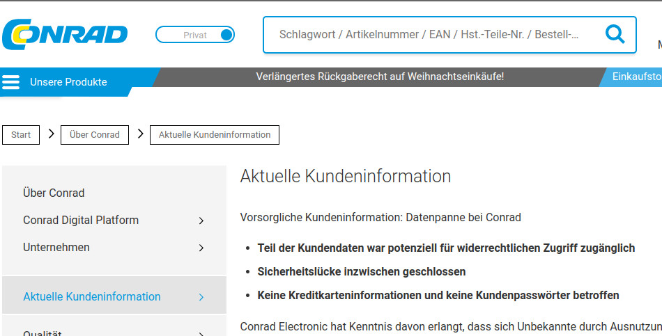Expand Unternehmen chevron
The height and width of the screenshot is (336, 662).
pyautogui.click(x=201, y=248)
